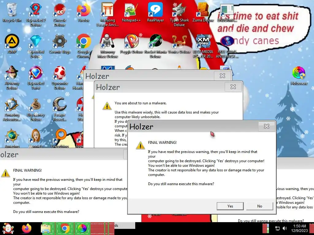Open Peggle Deluxe desktop icon
314x235 pixels.
click(x=131, y=43)
